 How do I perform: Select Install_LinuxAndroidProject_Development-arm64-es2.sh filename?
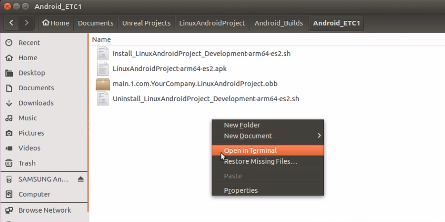(x=202, y=53)
